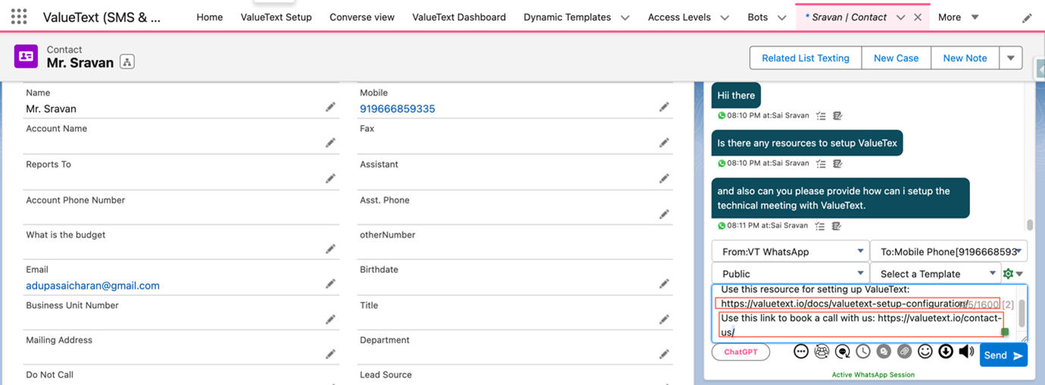Click the Send button
This screenshot has width=1045, height=385.
[1003, 355]
